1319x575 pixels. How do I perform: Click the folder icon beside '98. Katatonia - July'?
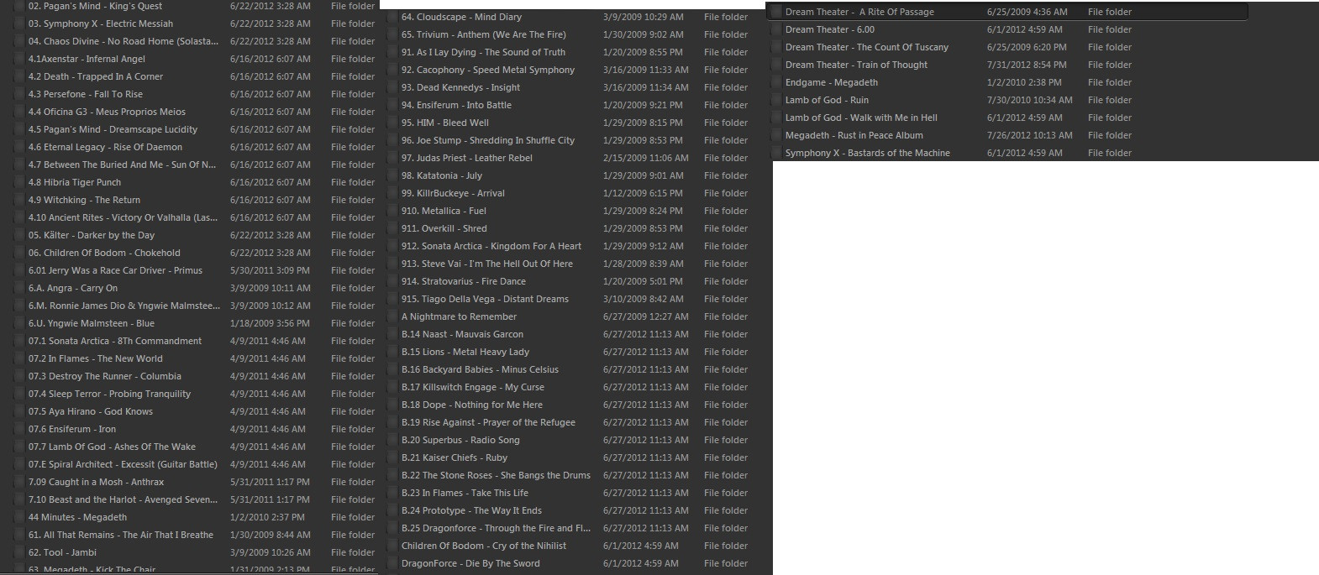pos(392,175)
